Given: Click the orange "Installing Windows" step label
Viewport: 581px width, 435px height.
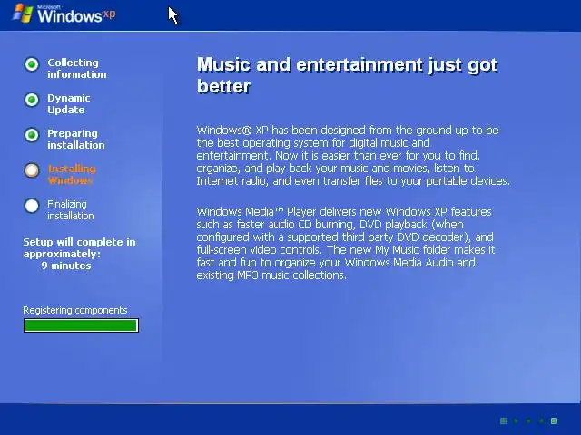Looking at the screenshot, I should pyautogui.click(x=72, y=175).
